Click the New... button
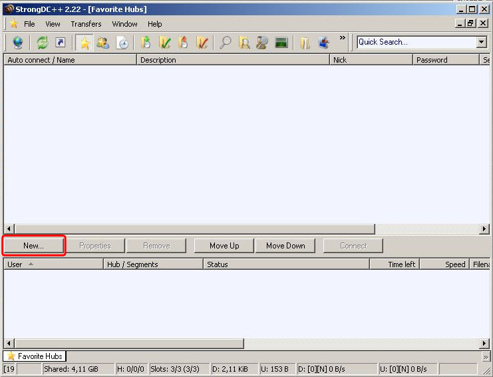Screen dimensions: 493x377 point(34,246)
